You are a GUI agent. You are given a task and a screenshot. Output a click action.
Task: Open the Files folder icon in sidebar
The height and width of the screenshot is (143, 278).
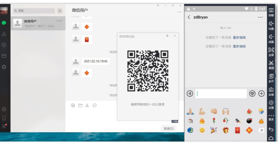[x=4, y=56]
